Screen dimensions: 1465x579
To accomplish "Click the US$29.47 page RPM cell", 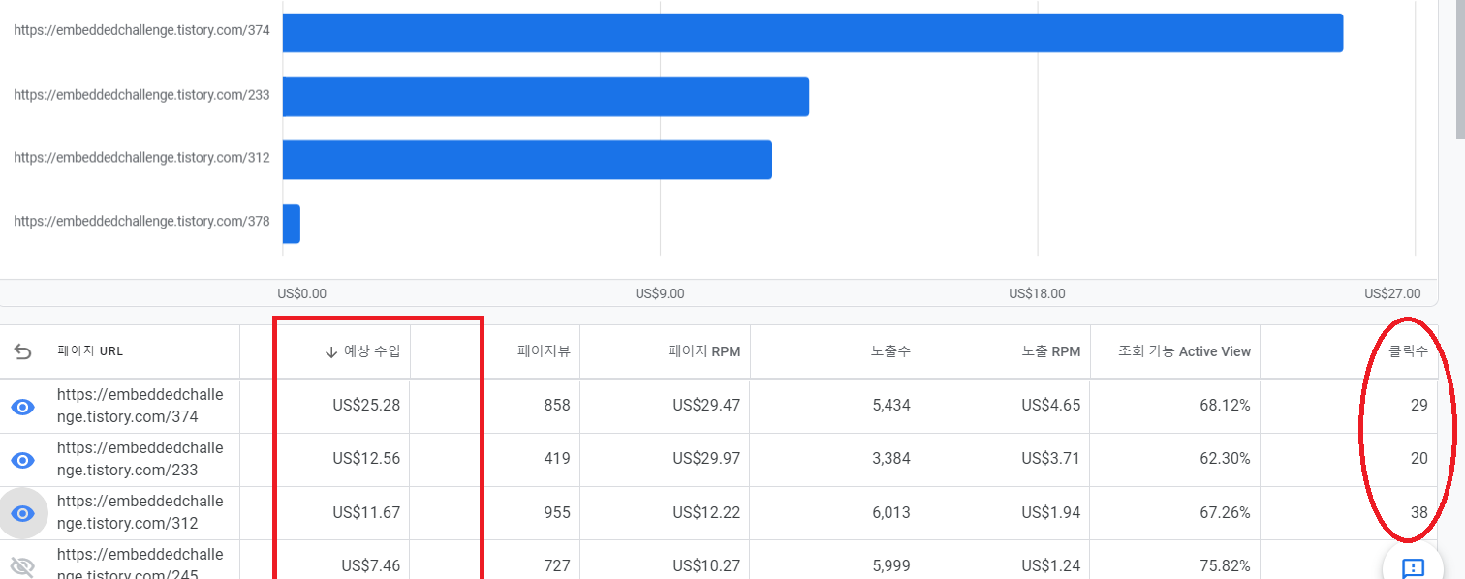I will tap(706, 406).
